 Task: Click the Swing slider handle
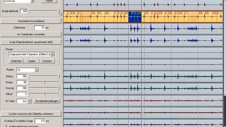pos(45,82)
